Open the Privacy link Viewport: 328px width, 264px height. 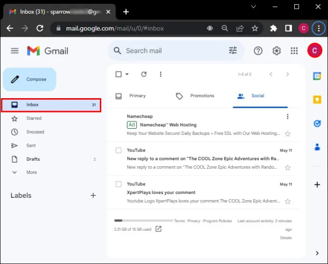tap(193, 221)
